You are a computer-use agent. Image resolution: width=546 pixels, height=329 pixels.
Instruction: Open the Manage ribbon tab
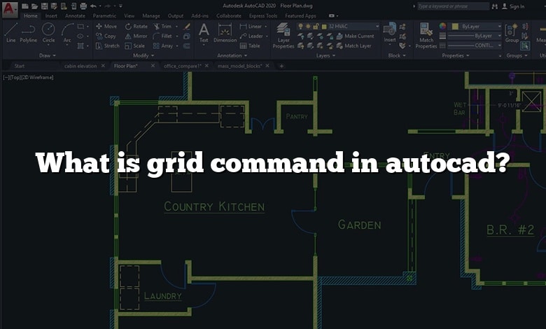(x=151, y=15)
